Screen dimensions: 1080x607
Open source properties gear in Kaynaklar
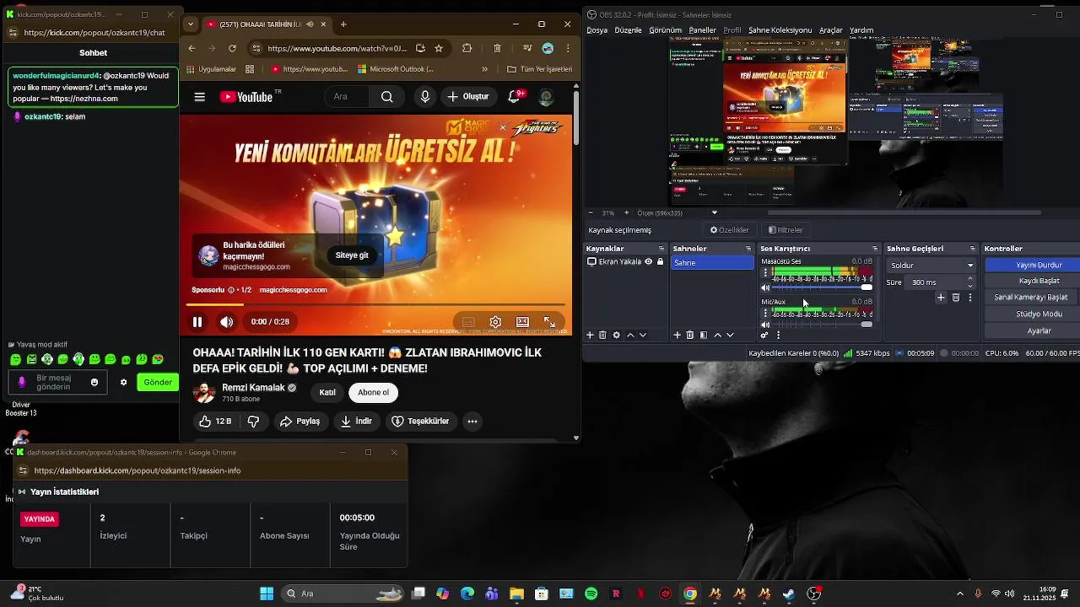coord(616,336)
